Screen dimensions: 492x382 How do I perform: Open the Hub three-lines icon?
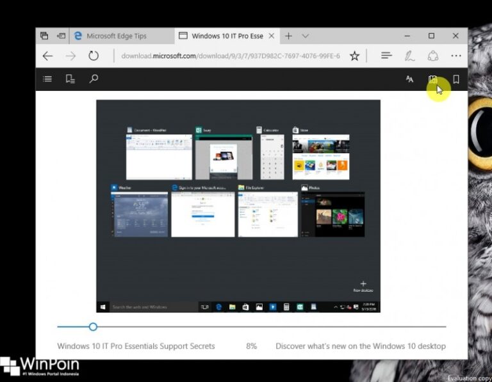386,56
